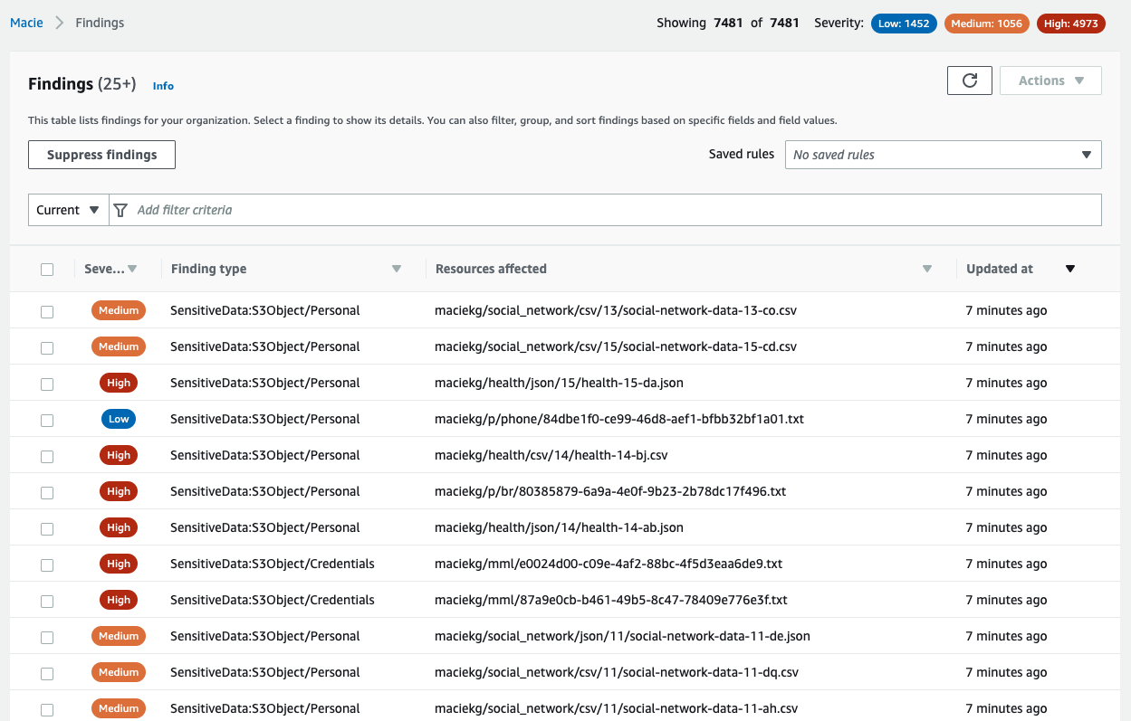The width and height of the screenshot is (1131, 721).
Task: Click into the Add filter criteria field
Action: [x=616, y=210]
